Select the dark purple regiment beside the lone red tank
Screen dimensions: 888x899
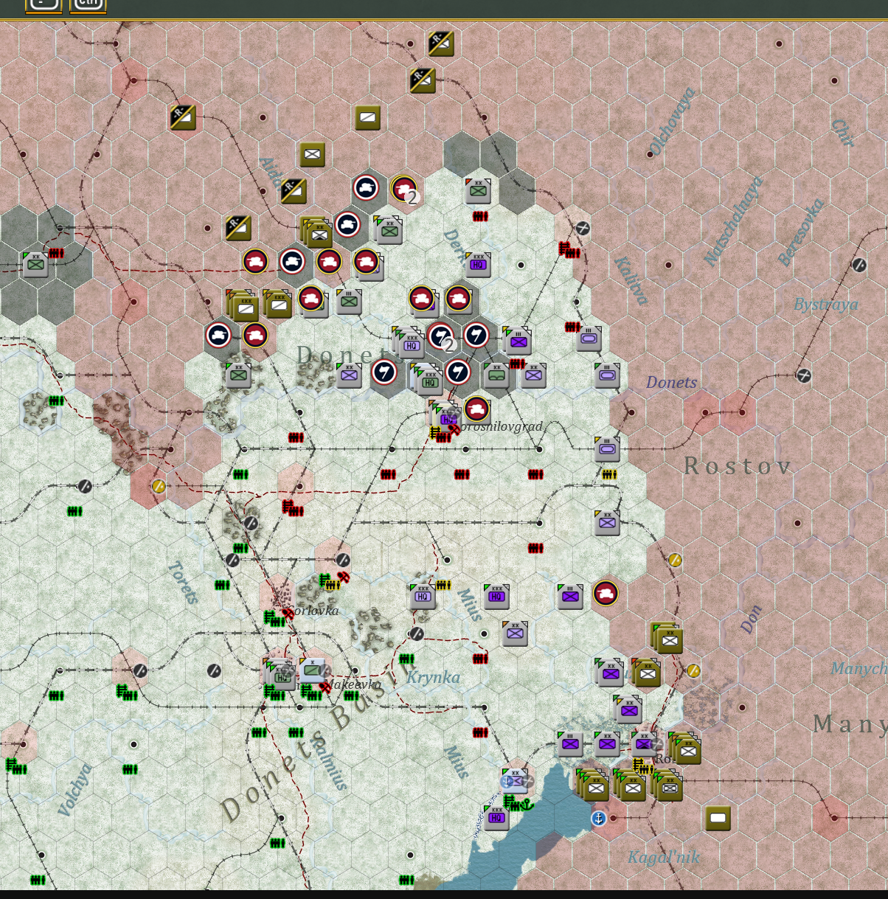click(x=570, y=596)
